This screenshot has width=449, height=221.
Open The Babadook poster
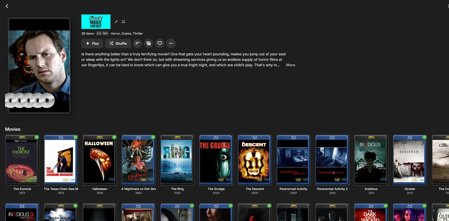tap(61, 212)
